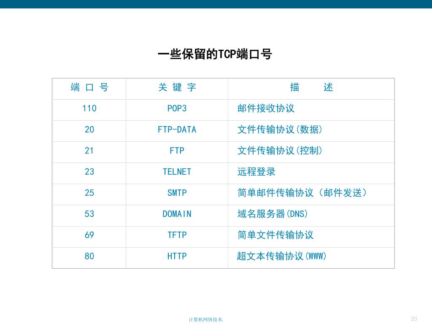Click footer text 计算机网络技术
This screenshot has width=432, height=324.
(206, 320)
